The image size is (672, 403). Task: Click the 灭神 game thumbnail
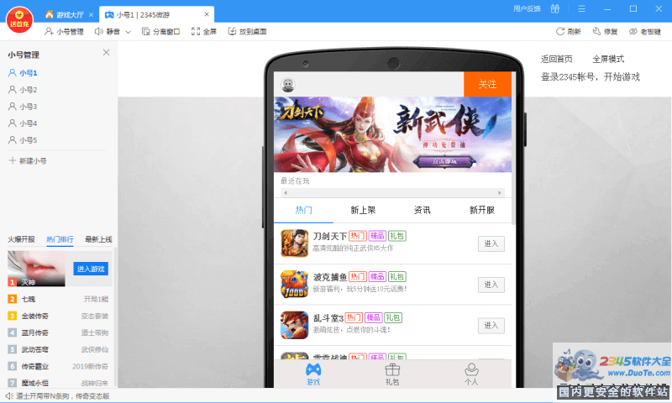coord(36,269)
